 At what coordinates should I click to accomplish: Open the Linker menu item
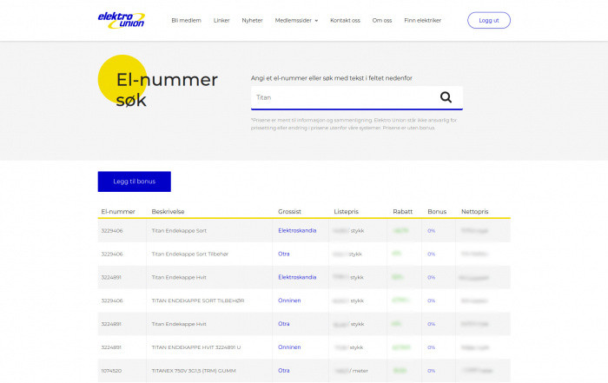tap(221, 21)
